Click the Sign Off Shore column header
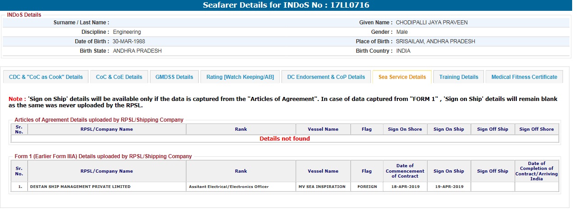Viewport: 587px width, 215px height. (x=537, y=129)
